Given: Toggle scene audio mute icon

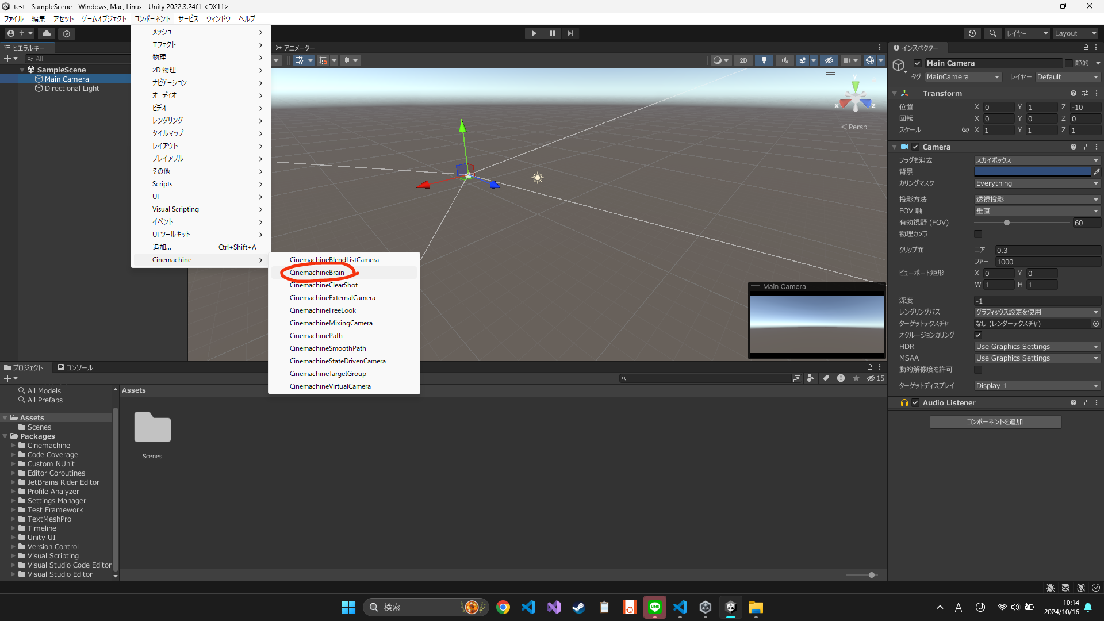Looking at the screenshot, I should pyautogui.click(x=784, y=60).
